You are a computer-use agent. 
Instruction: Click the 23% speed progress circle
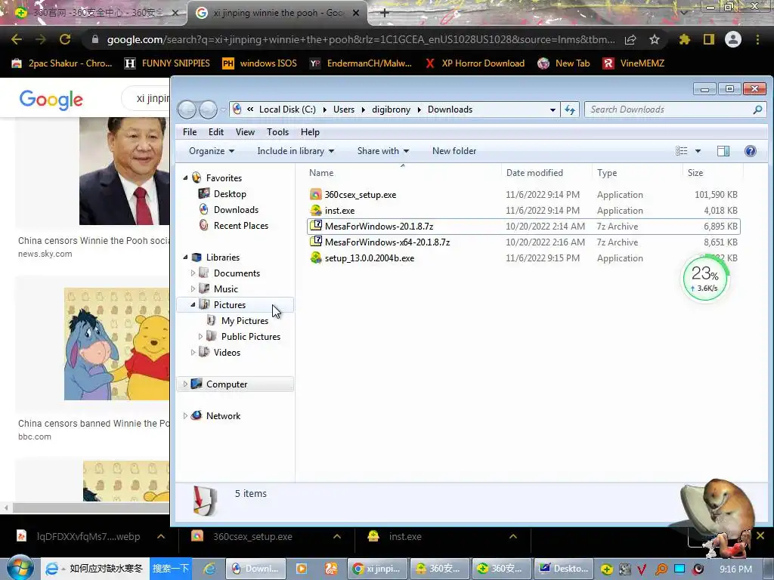point(705,279)
